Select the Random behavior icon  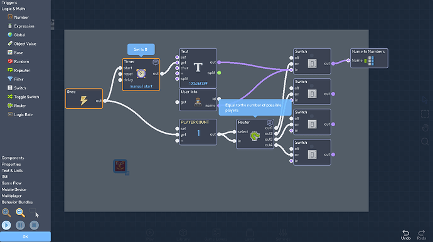pos(10,61)
